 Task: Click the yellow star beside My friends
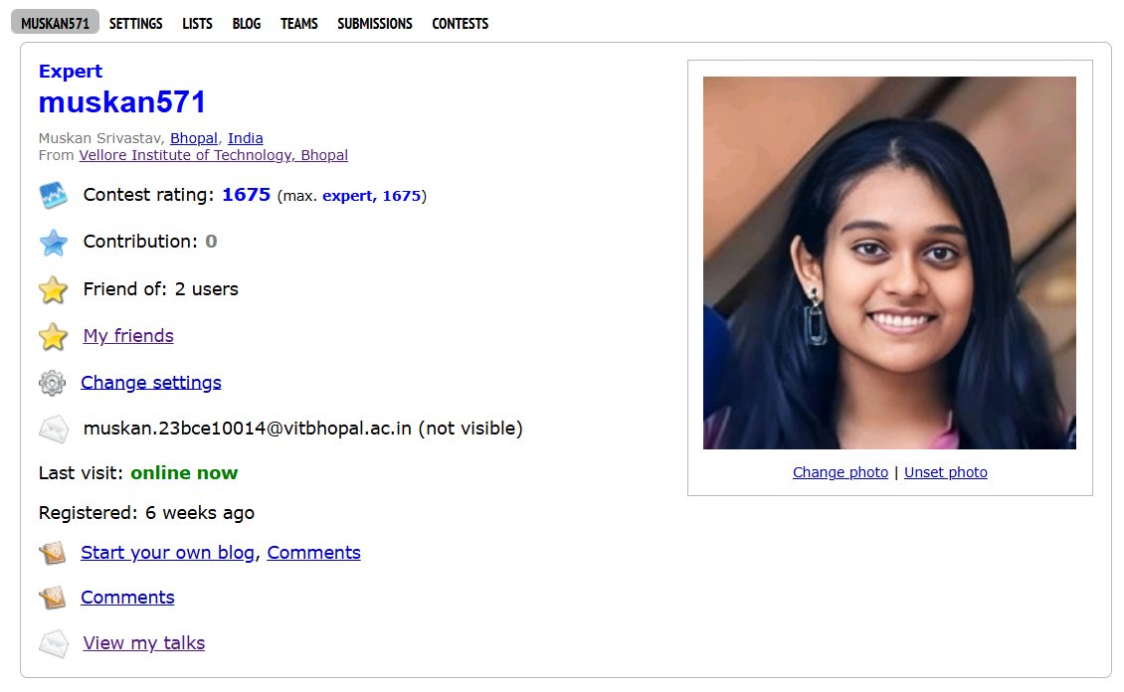pos(53,337)
